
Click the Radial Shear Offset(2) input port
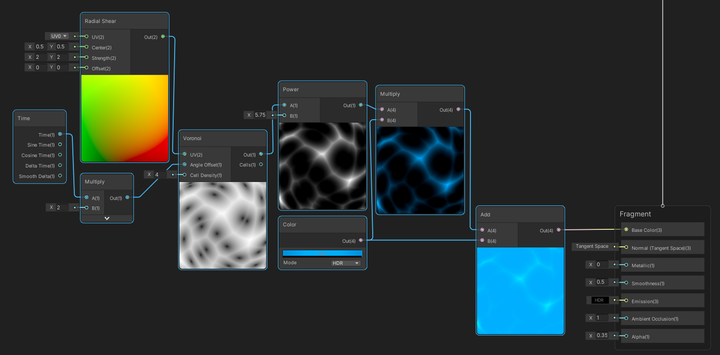(x=87, y=68)
